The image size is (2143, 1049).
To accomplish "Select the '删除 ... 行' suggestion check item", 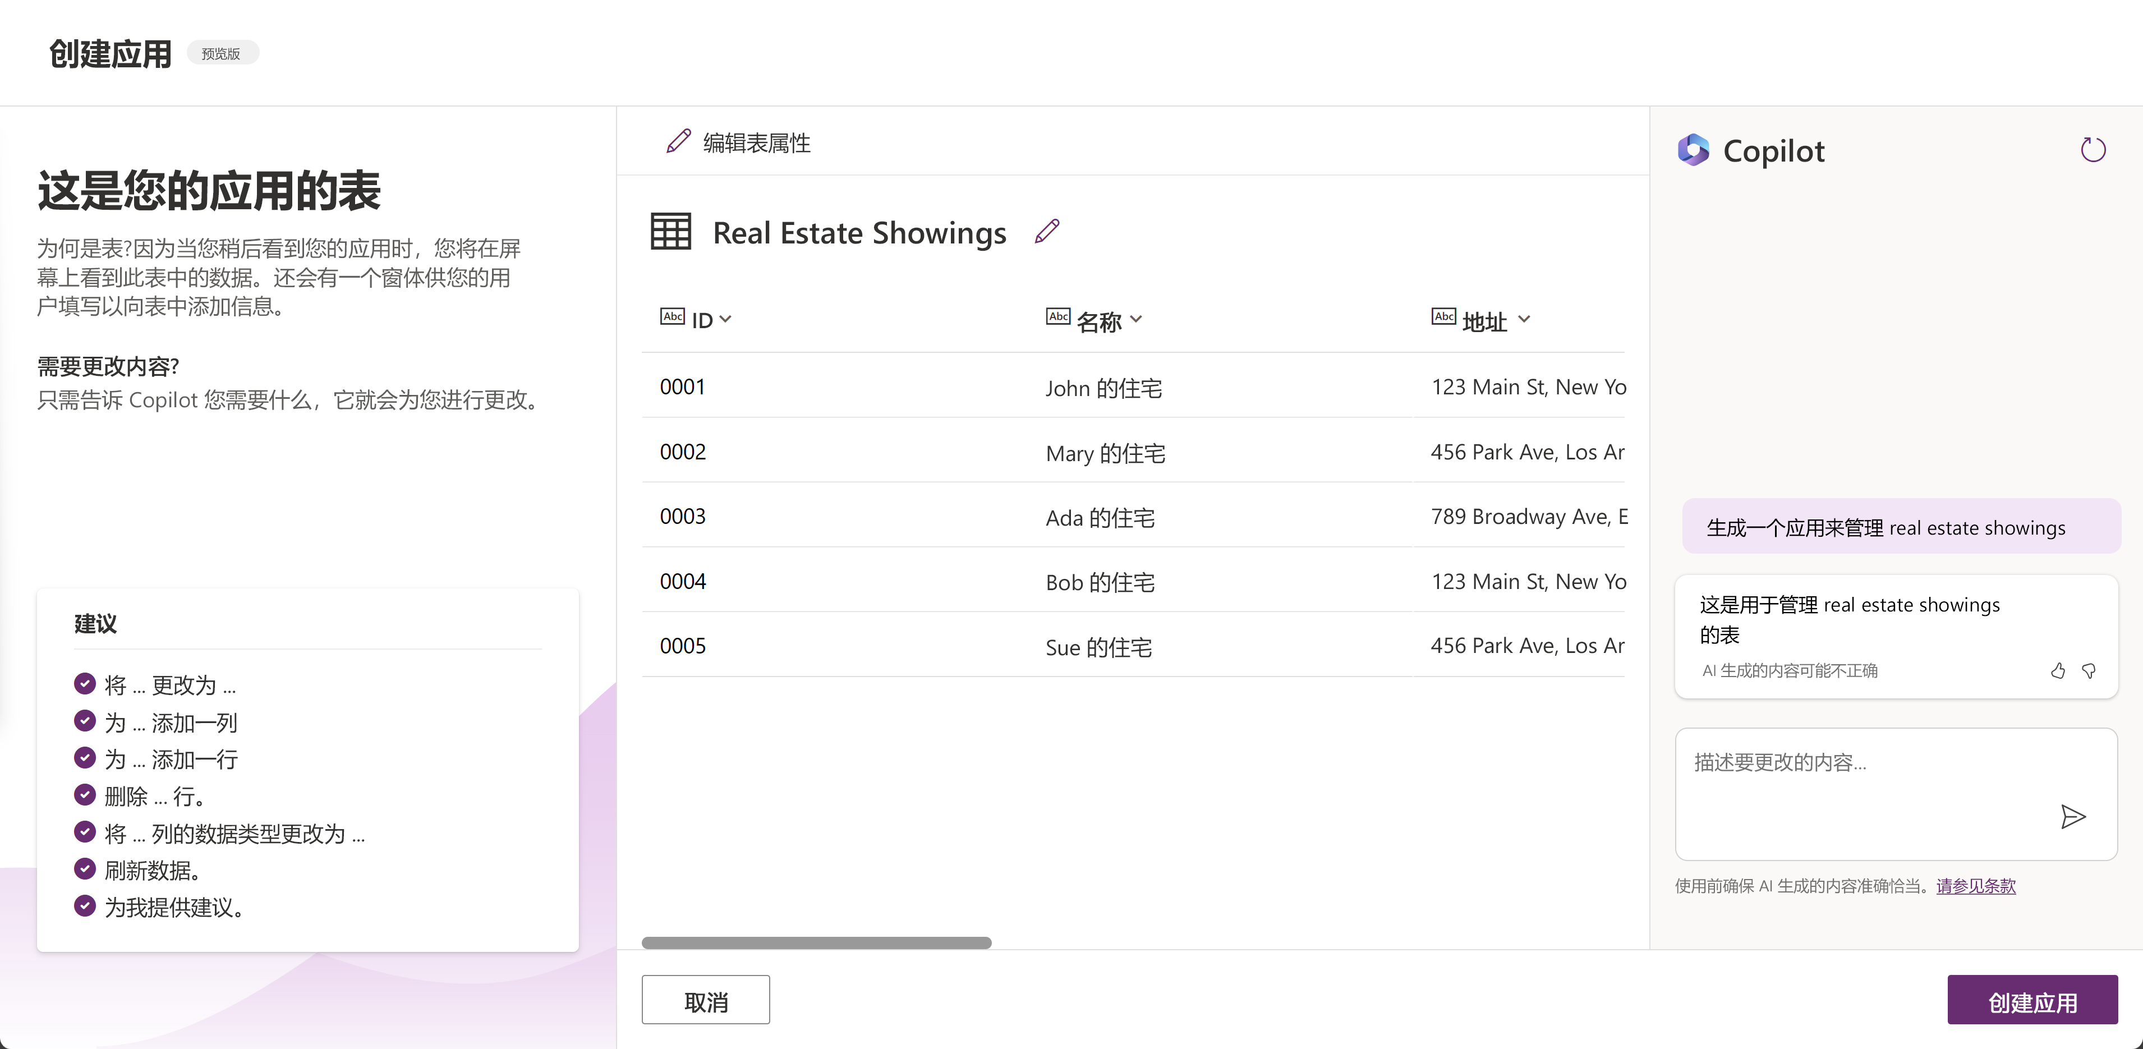I will point(85,795).
